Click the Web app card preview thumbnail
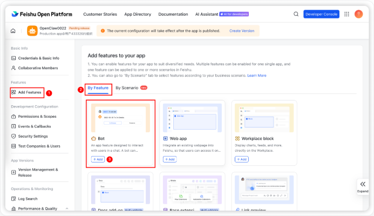This screenshot has width=374, height=216. (x=193, y=118)
